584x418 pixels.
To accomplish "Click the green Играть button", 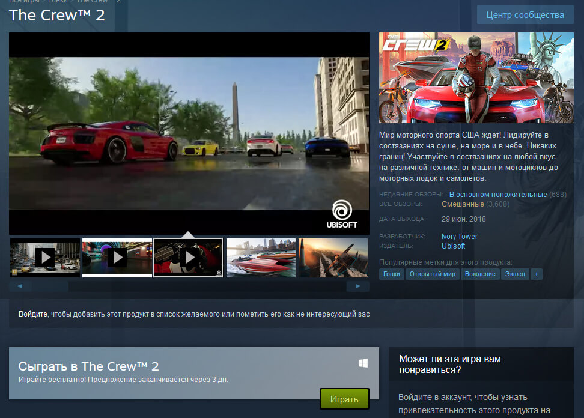I will coord(344,399).
